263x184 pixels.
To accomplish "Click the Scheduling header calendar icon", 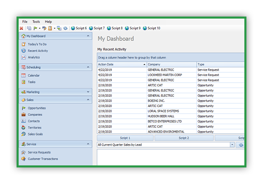I will 23,67.
